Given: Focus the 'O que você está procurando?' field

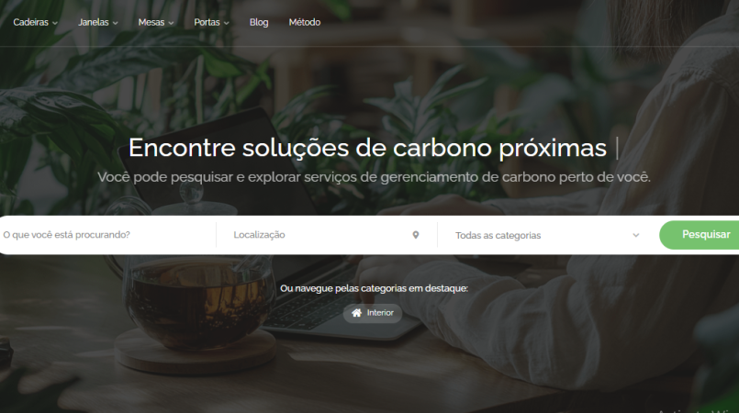Looking at the screenshot, I should (106, 235).
